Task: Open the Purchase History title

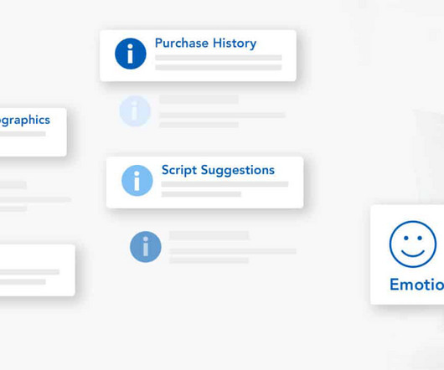Action: 205,44
